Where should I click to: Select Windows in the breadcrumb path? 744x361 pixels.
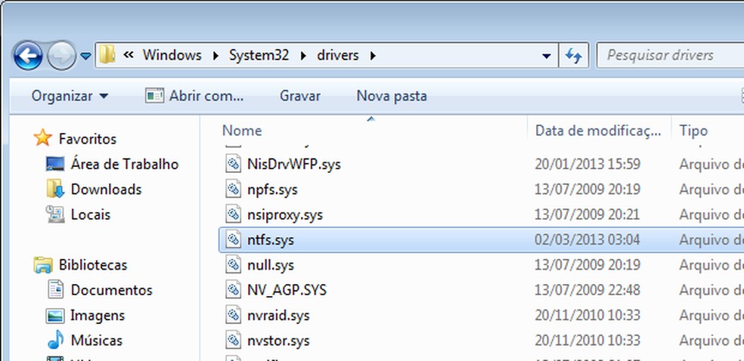pos(172,55)
